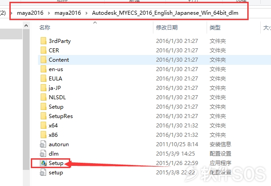Click the CER file name
Viewport: 271px width, 186px height.
(x=54, y=51)
